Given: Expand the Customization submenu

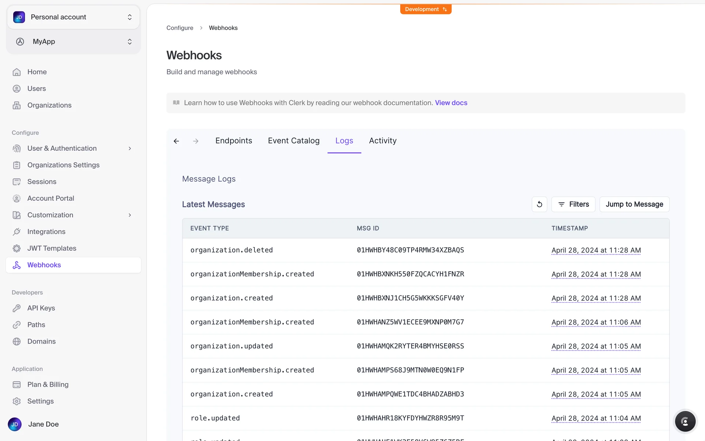Looking at the screenshot, I should point(130,215).
